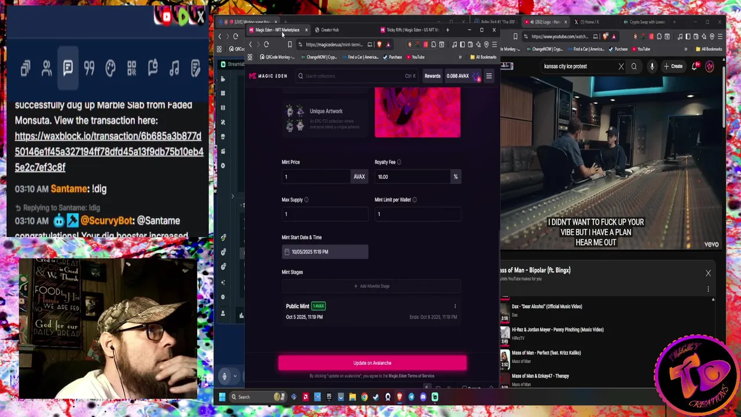Viewport: 741px width, 417px height.
Task: Close the YouTube mix playlist panel
Action: [x=708, y=273]
